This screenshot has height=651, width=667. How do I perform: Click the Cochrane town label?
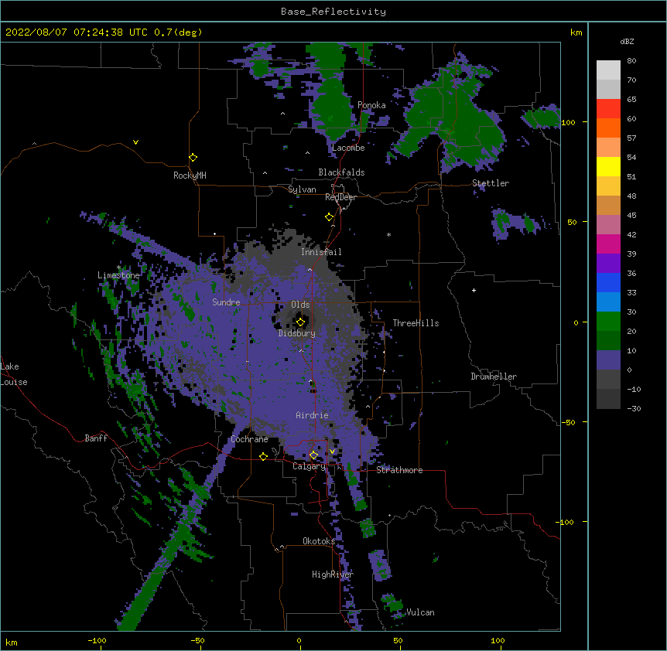click(249, 439)
